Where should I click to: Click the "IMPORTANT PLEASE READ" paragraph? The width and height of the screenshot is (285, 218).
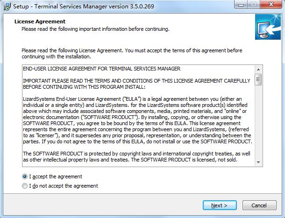[x=136, y=84]
